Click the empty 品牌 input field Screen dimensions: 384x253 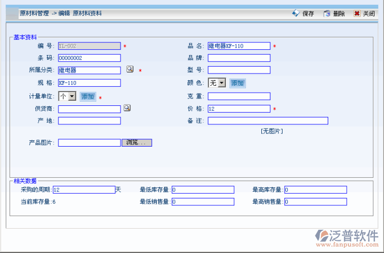[x=239, y=58]
